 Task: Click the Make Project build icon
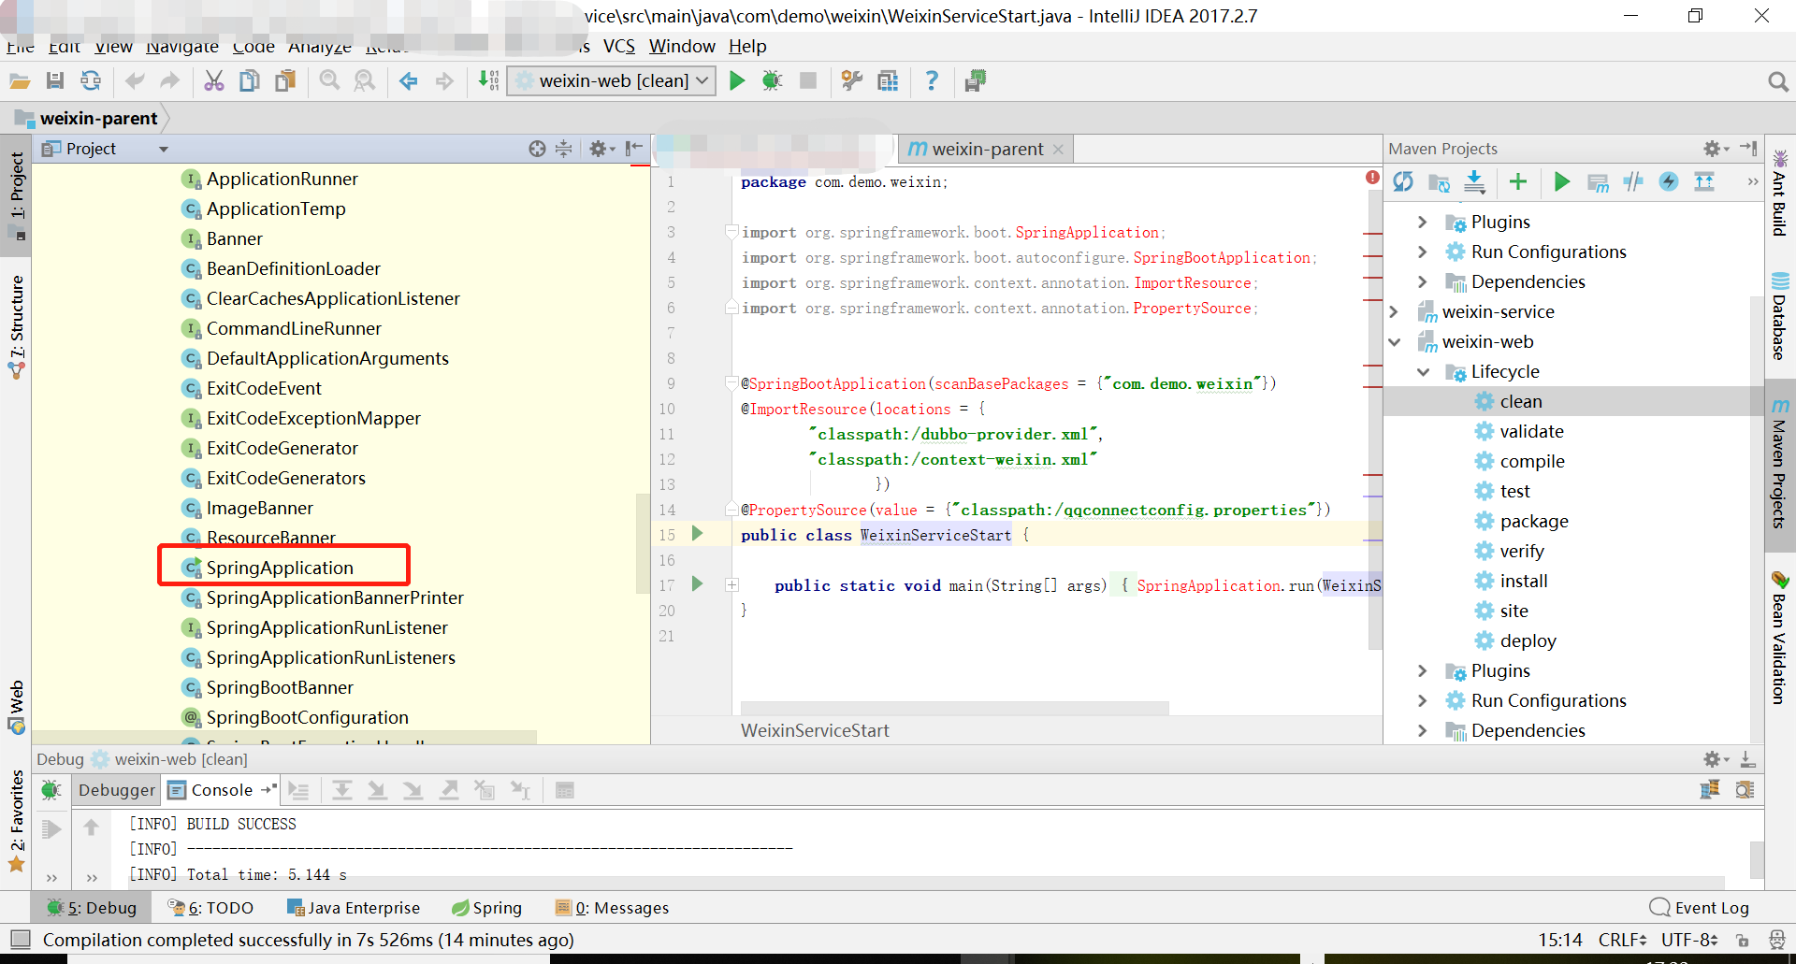488,81
